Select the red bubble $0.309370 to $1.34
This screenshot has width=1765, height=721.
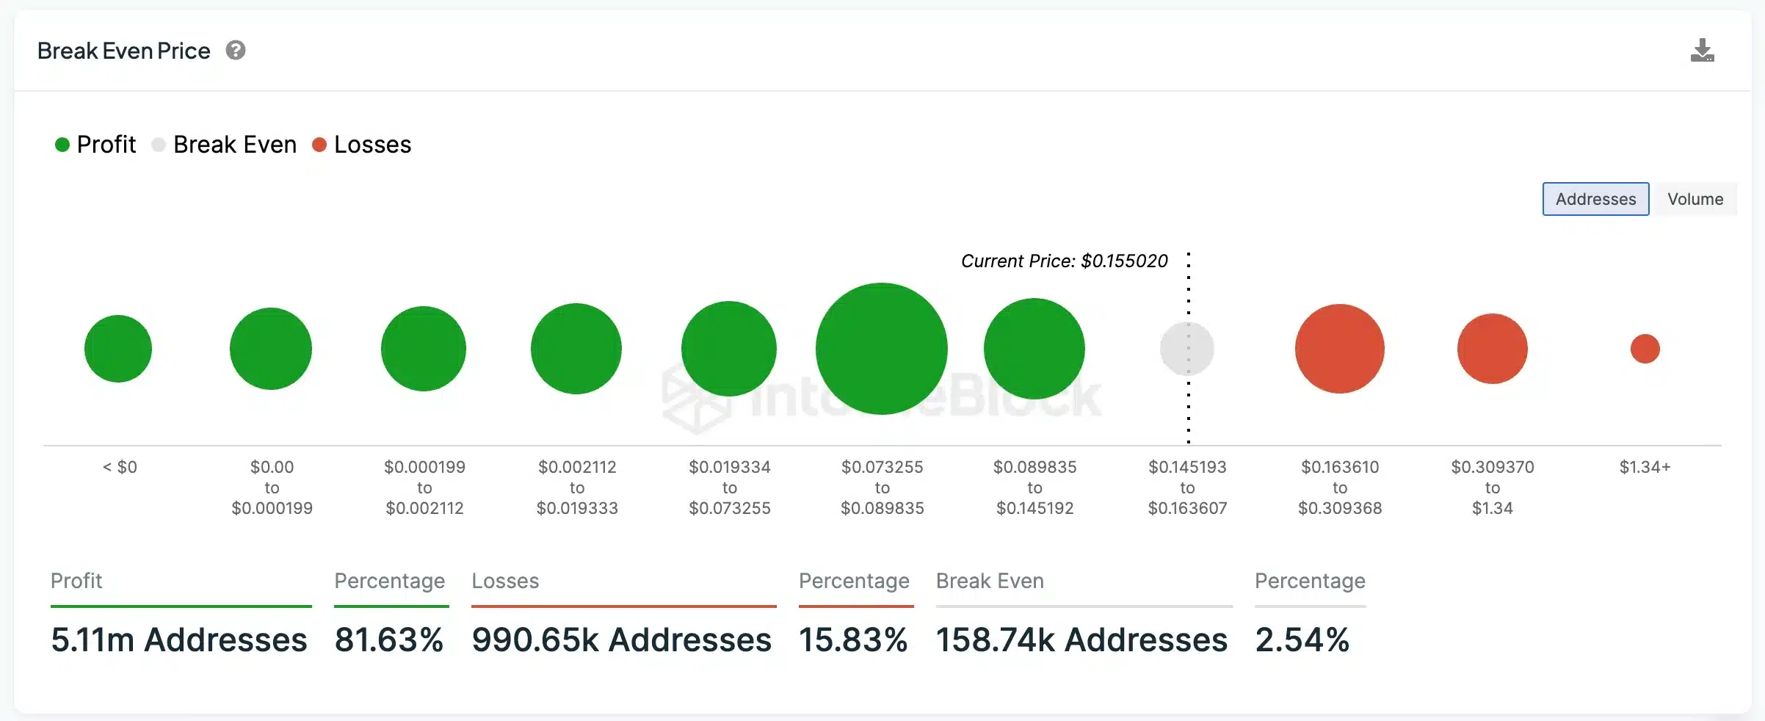click(1493, 349)
